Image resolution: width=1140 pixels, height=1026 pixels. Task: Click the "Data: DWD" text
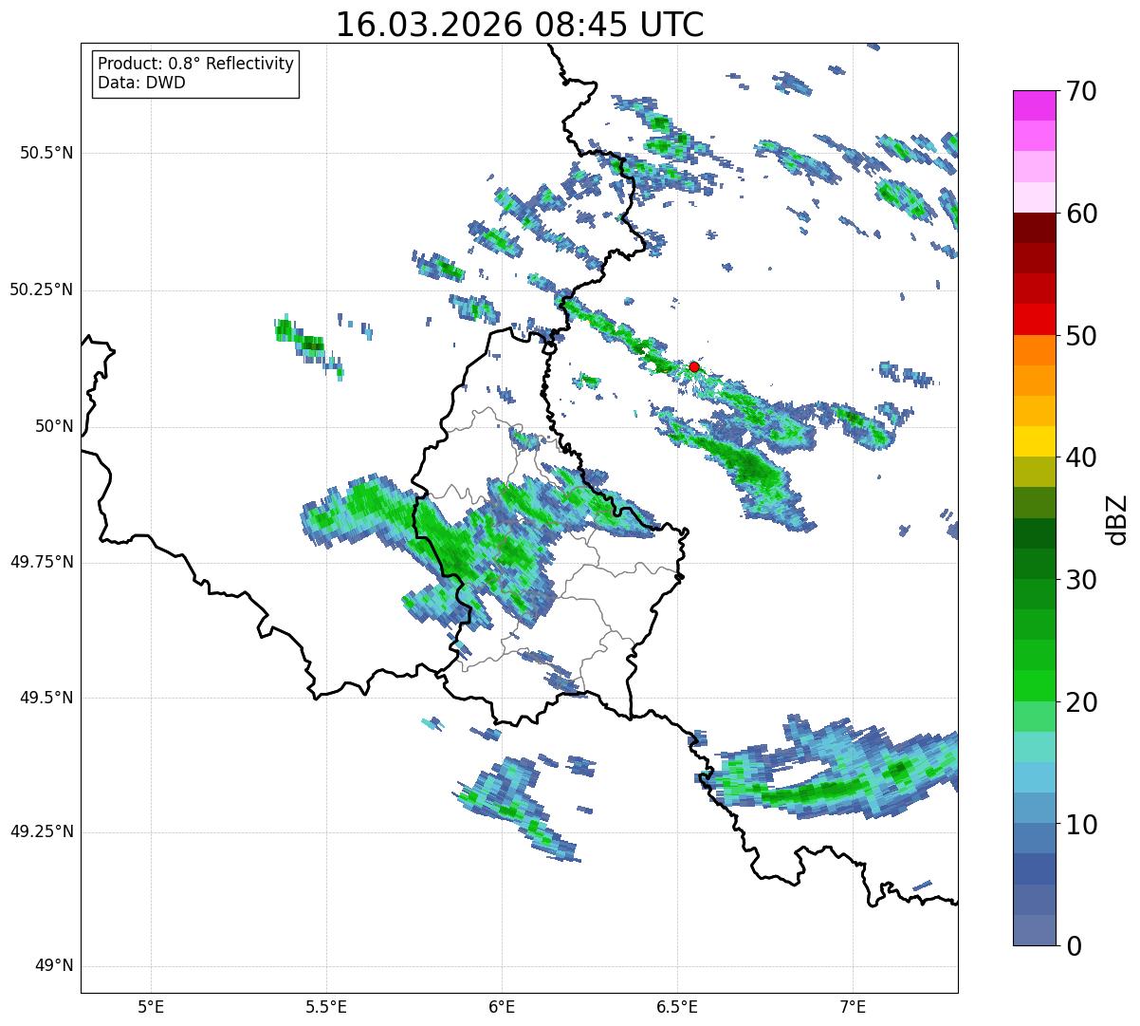(141, 83)
